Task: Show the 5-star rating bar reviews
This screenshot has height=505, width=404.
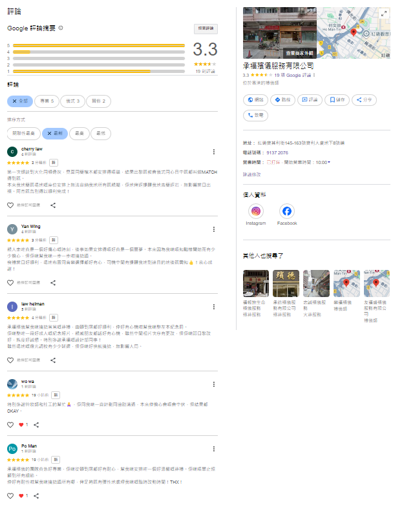Action: pos(99,45)
